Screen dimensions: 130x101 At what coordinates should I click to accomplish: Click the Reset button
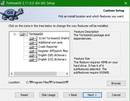(x=24, y=95)
